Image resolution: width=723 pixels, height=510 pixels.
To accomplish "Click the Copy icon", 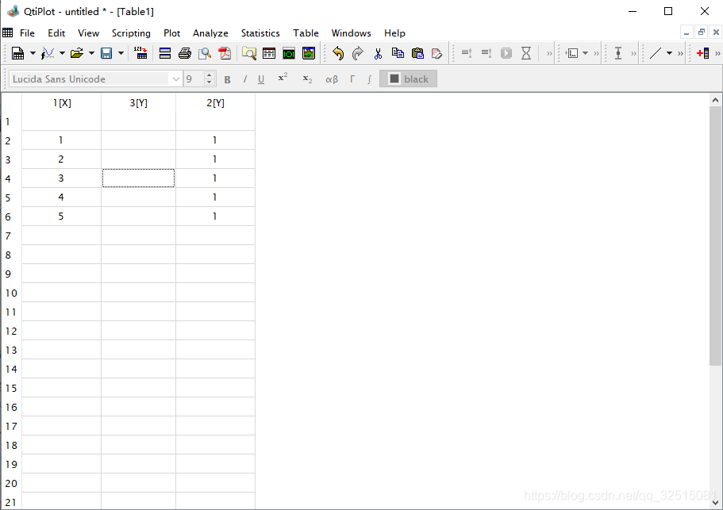I will coord(398,53).
